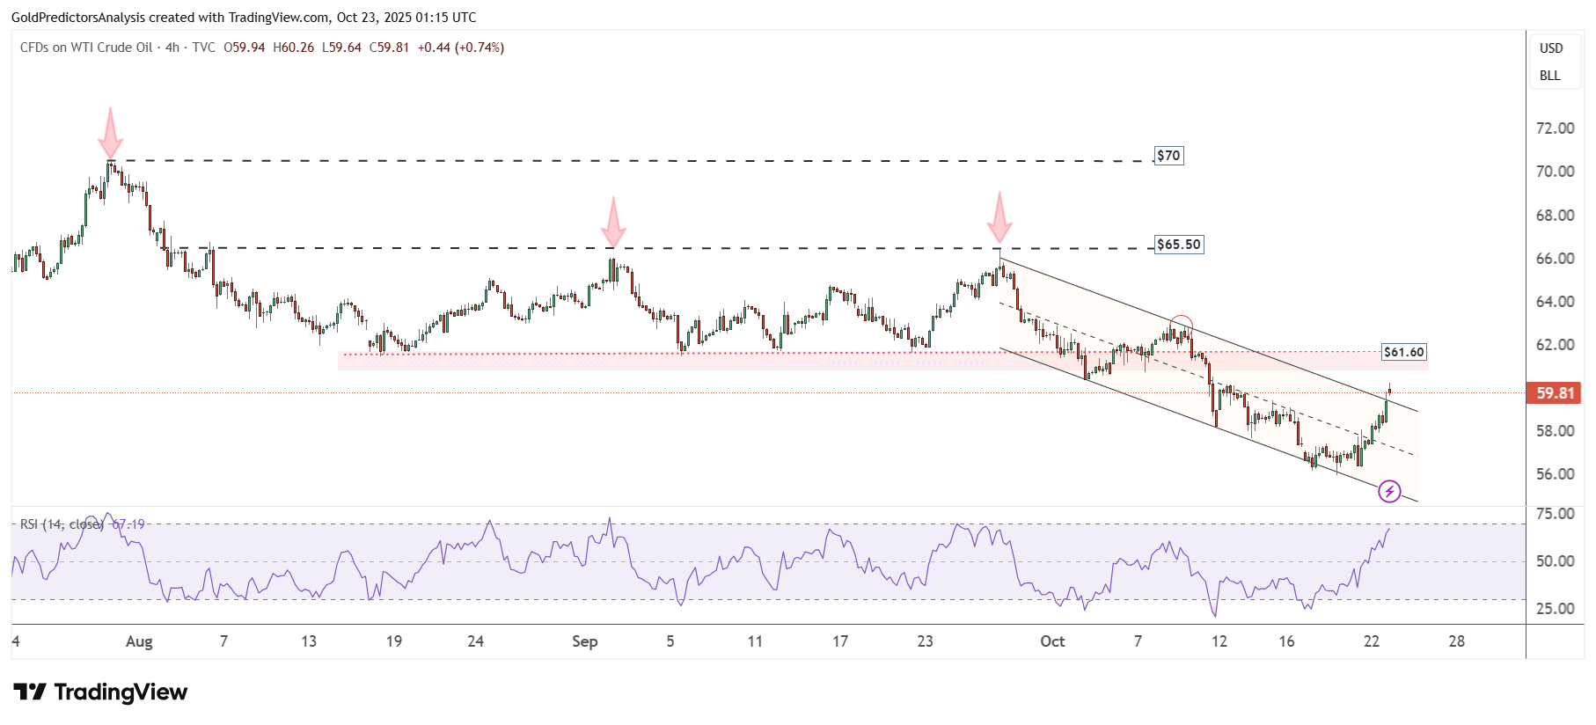
Task: Click the red circle marker on the channel
Action: [x=1182, y=325]
